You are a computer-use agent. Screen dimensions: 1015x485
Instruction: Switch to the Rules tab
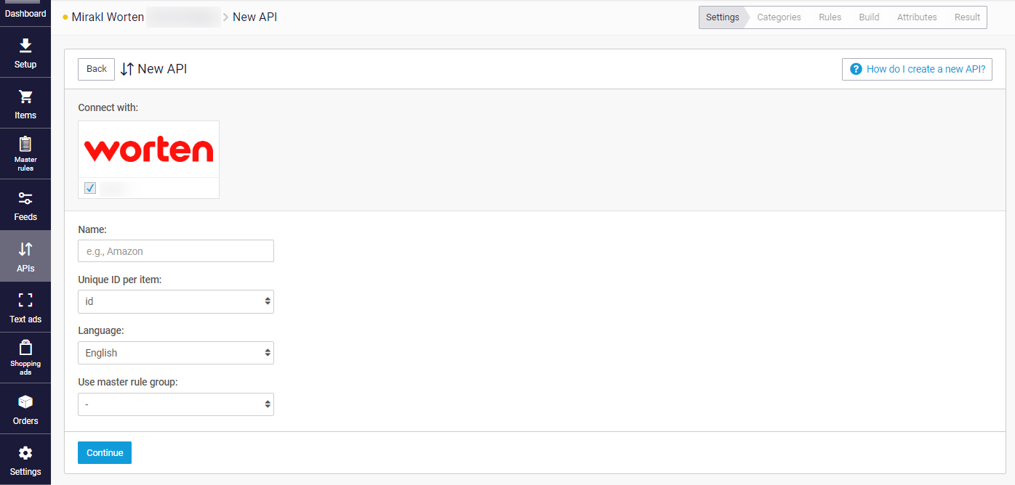coord(830,17)
